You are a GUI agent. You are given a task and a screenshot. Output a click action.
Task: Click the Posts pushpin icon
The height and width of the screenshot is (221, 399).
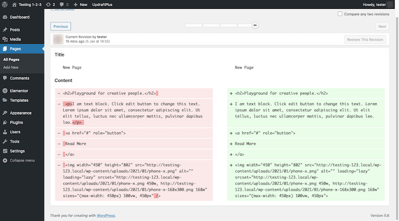5,30
